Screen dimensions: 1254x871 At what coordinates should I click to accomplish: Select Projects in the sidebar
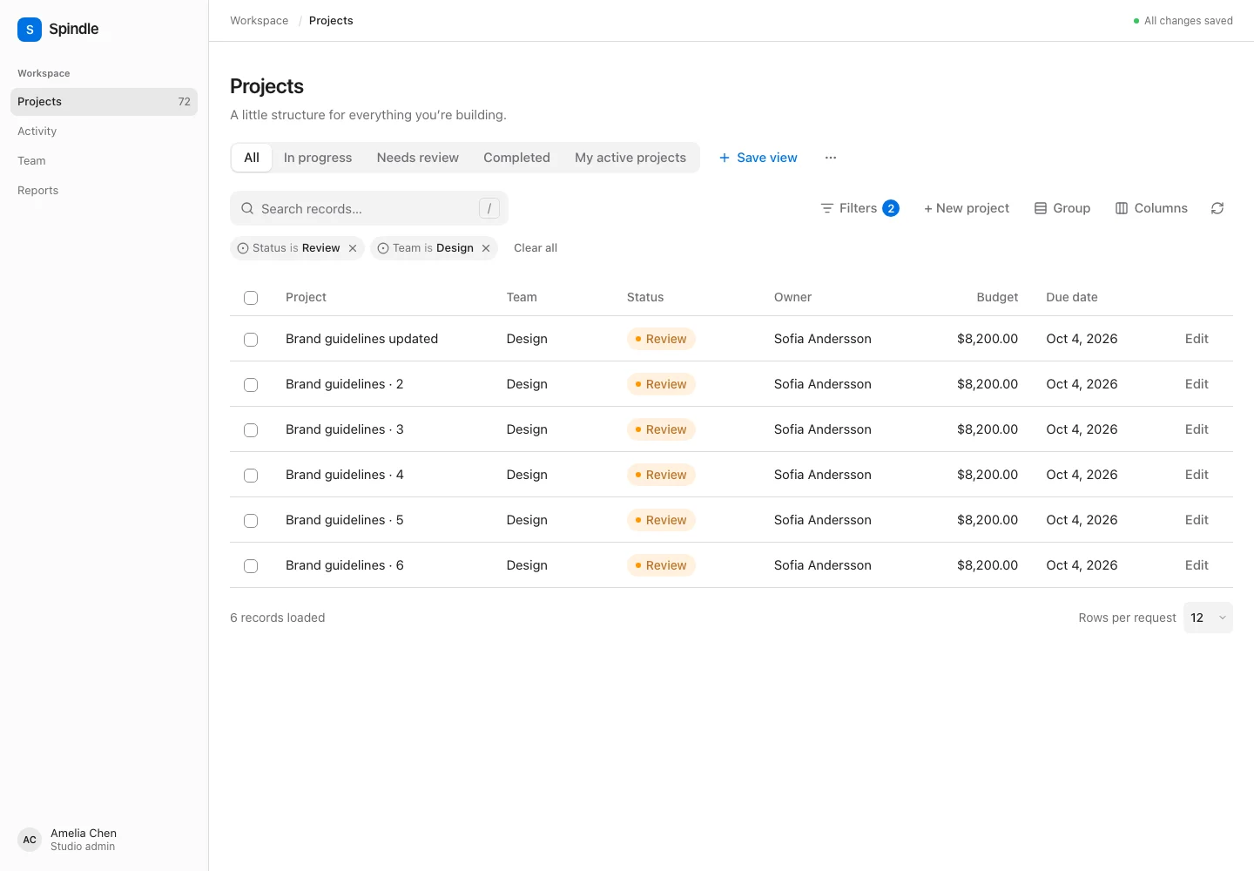(x=104, y=102)
